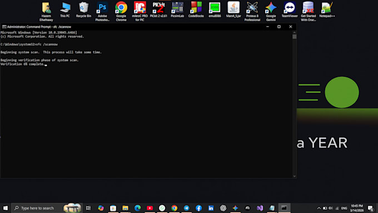Image resolution: width=378 pixels, height=213 pixels.
Task: Select the This PC desktop icon
Action: pos(65,9)
